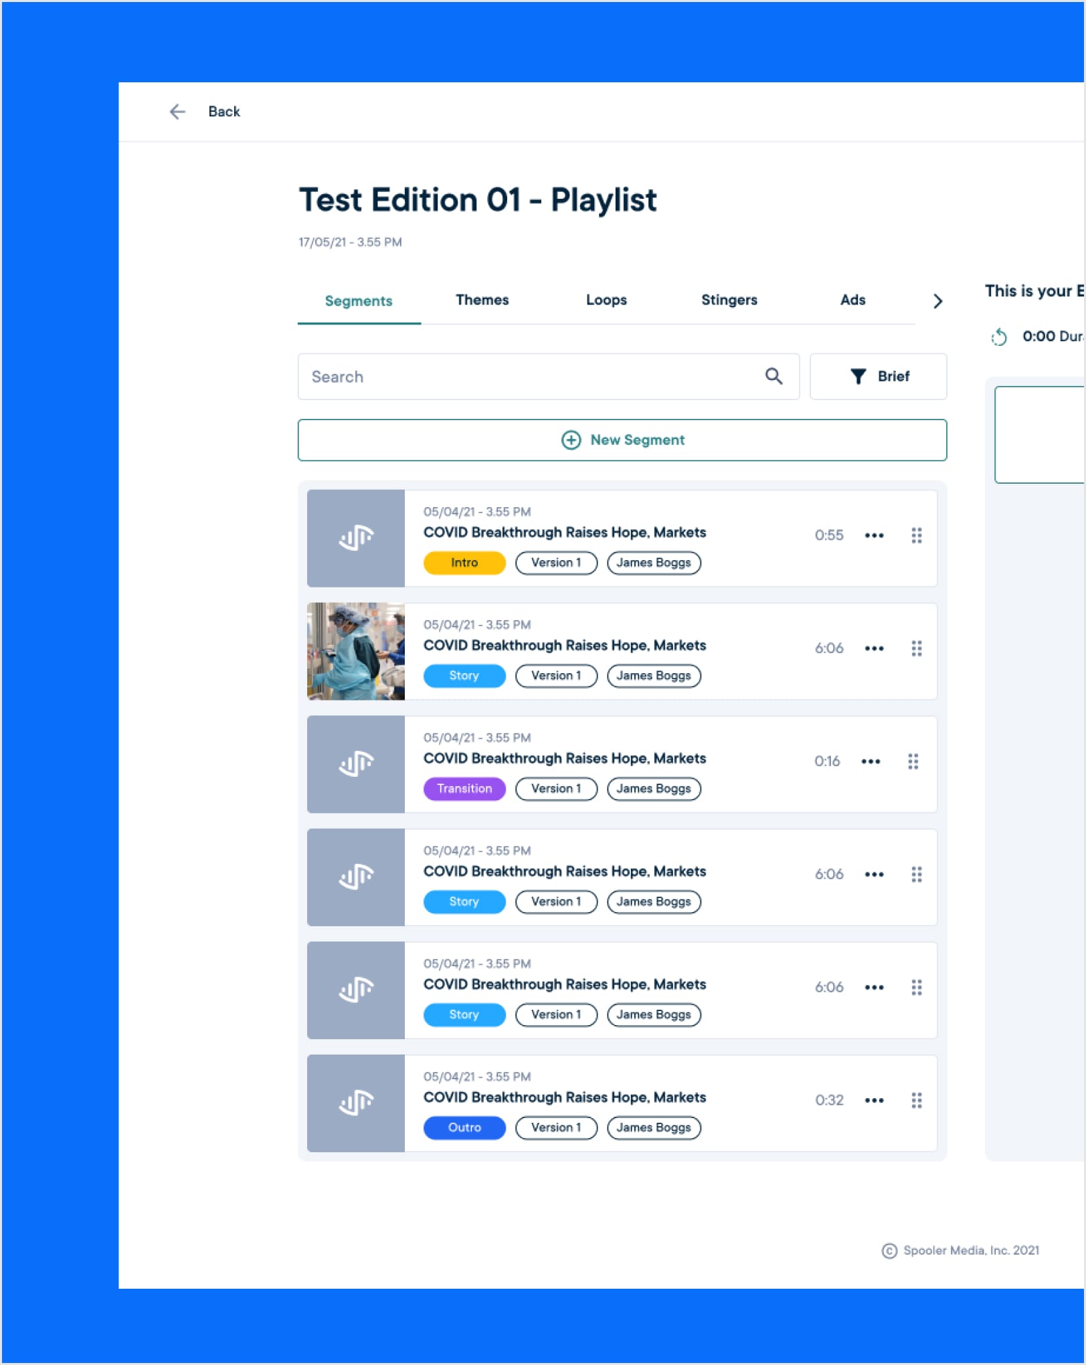The width and height of the screenshot is (1086, 1365).
Task: Click the purple Transition tag
Action: coord(464,788)
